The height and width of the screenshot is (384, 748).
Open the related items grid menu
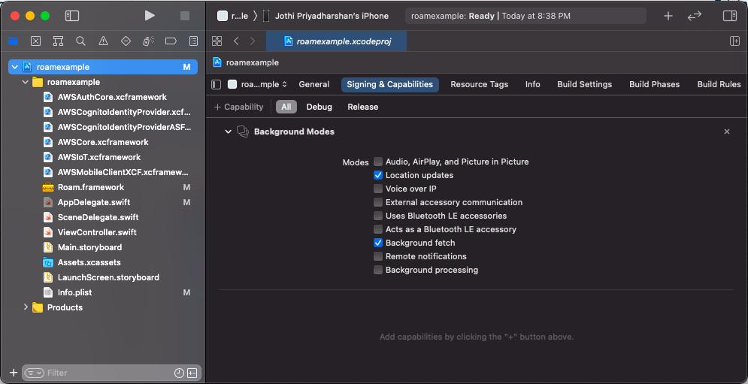pyautogui.click(x=217, y=41)
